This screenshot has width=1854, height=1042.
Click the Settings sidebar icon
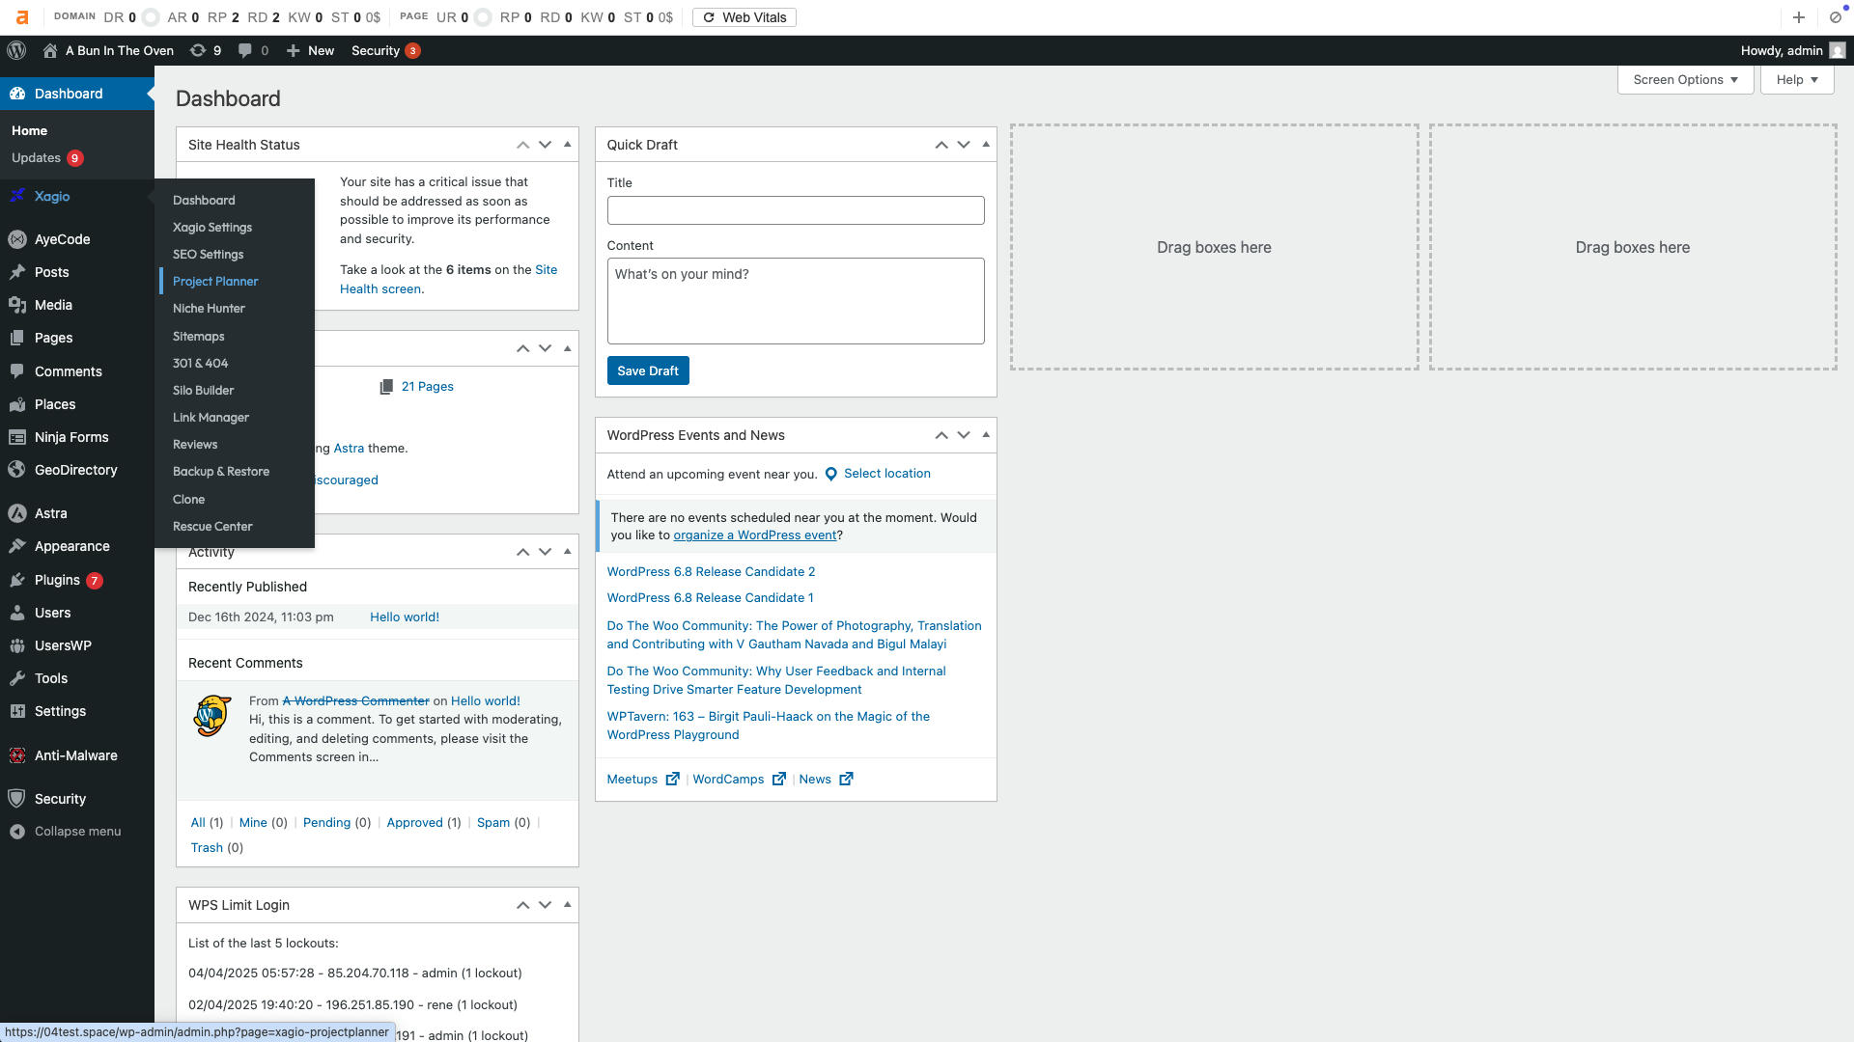pos(17,711)
